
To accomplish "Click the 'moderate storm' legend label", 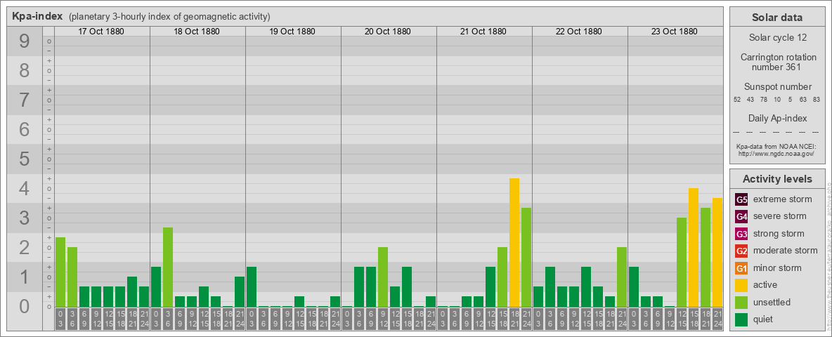I will pyautogui.click(x=786, y=251).
